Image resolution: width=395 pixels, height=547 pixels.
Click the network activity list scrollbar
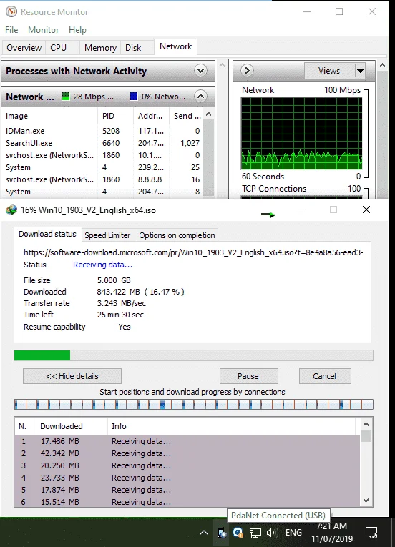[208, 157]
